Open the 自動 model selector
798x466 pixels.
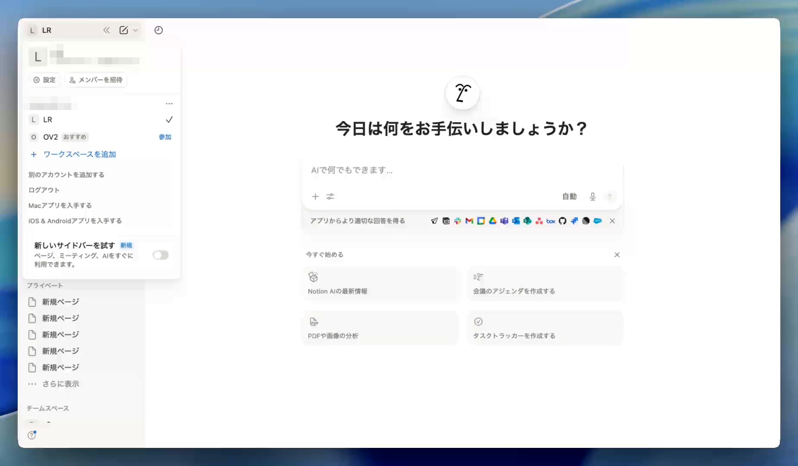pyautogui.click(x=569, y=196)
